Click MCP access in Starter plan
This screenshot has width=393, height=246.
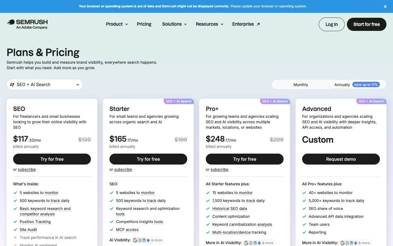127,230
